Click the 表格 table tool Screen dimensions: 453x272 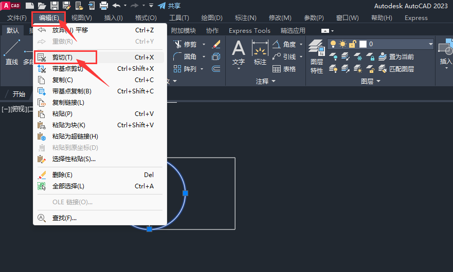pyautogui.click(x=284, y=69)
